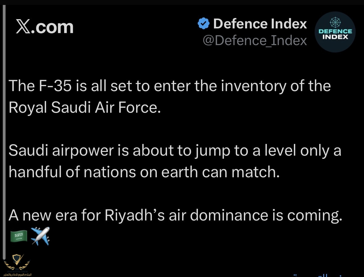Click the blue verified badge
Screen dimensions: 364x277
[203, 24]
